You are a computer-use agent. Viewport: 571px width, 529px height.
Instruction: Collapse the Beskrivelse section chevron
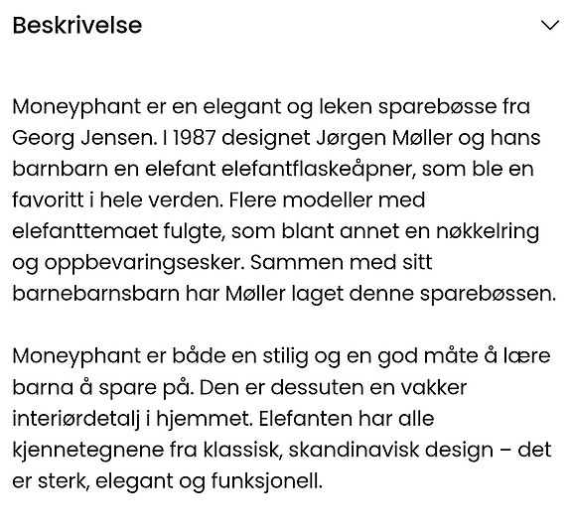pos(550,26)
